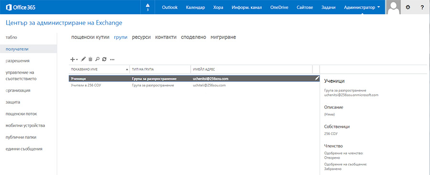This screenshot has height=175, width=430.
Task: Click the trash delete icon
Action: point(90,59)
